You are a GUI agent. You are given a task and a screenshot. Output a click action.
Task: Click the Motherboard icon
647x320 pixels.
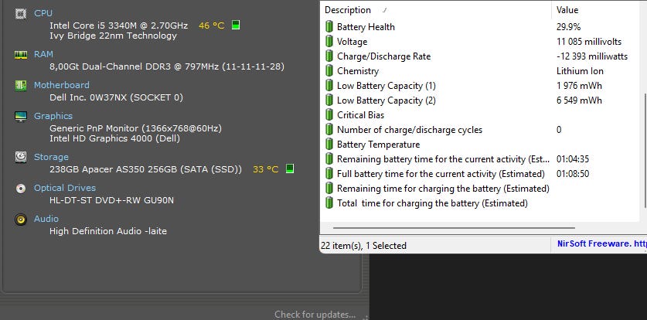pyautogui.click(x=21, y=85)
